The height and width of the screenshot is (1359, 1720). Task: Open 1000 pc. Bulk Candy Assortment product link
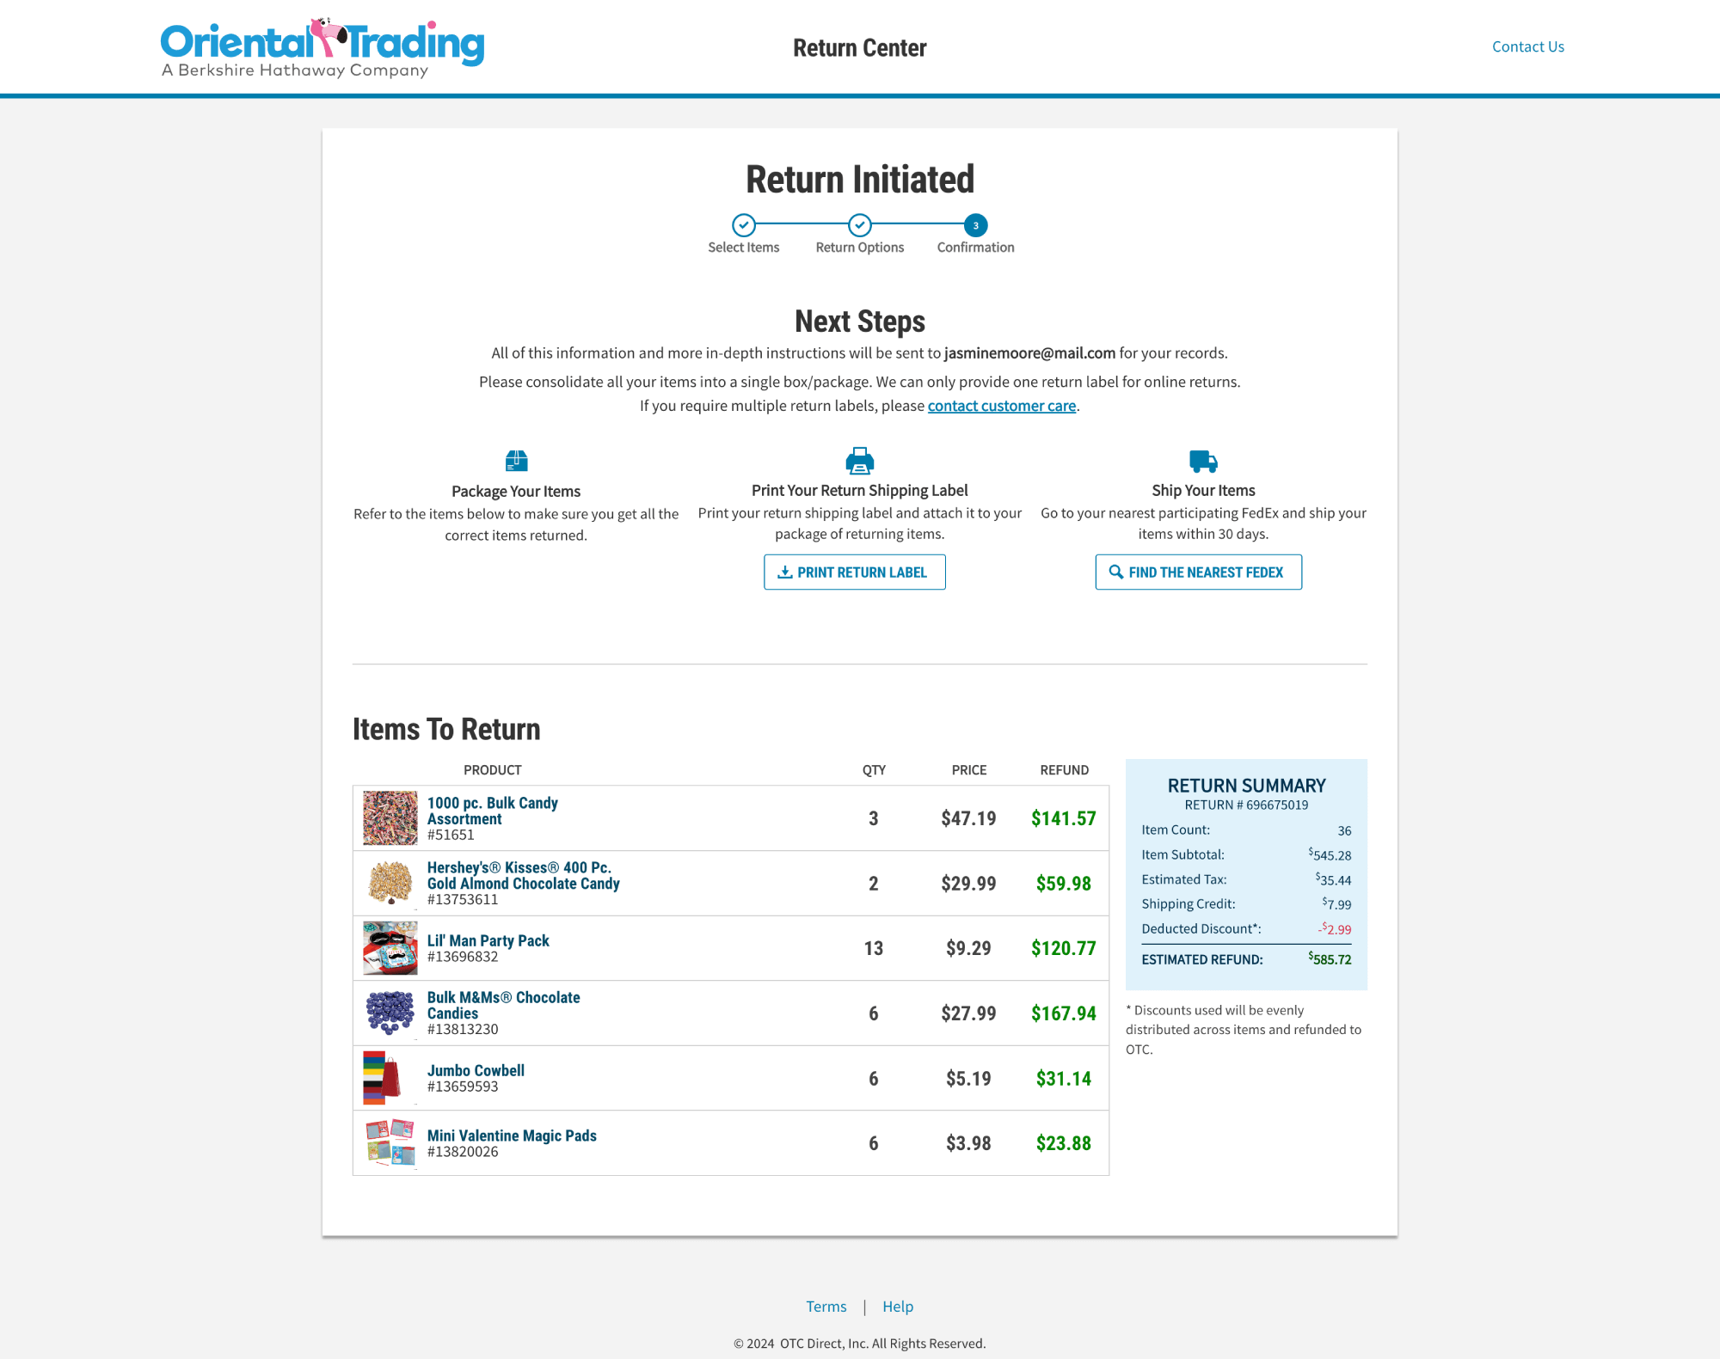click(492, 811)
